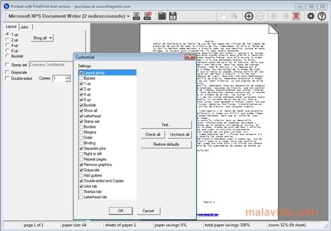Viewport: 331px width, 231px height.
Task: Click the 'paper size: A4' status entry
Action: coord(74,225)
